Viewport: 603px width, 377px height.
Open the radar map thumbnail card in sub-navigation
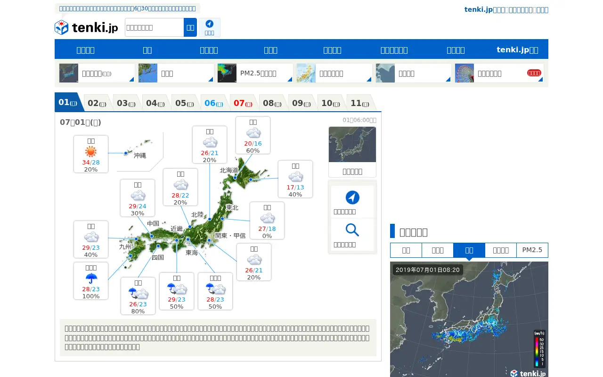97,73
